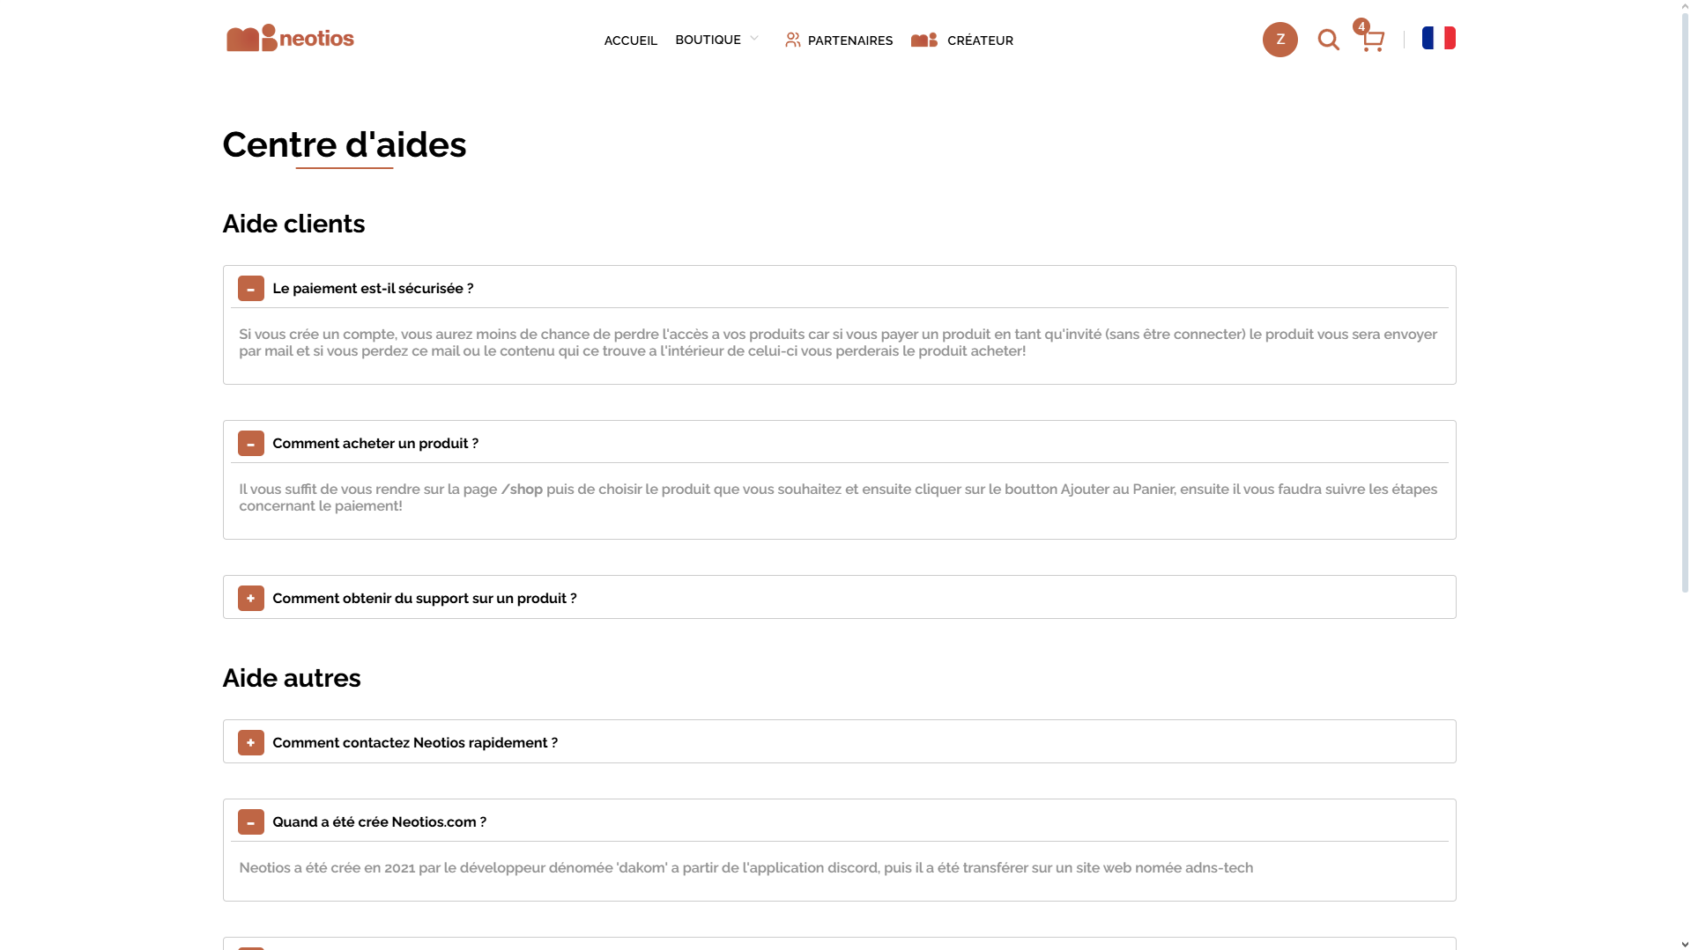Open the search magnifier icon
The image size is (1691, 950).
coord(1327,40)
